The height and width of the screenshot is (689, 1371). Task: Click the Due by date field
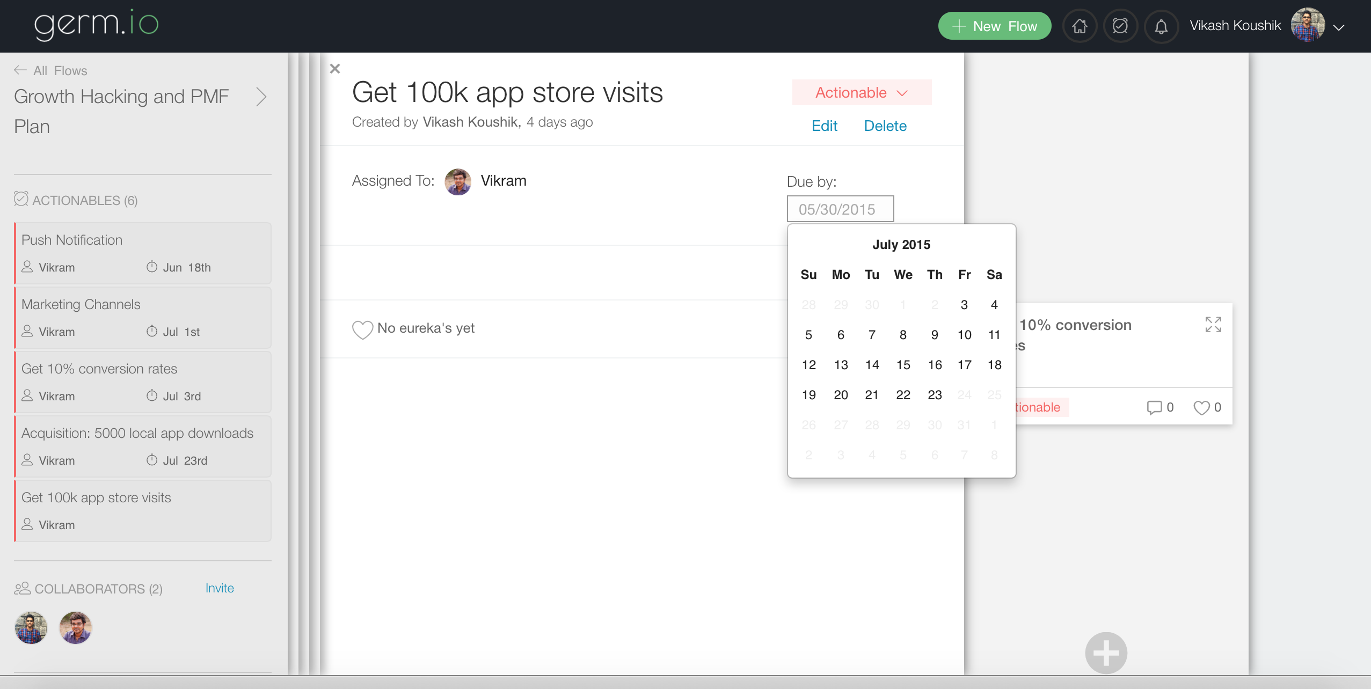[840, 209]
